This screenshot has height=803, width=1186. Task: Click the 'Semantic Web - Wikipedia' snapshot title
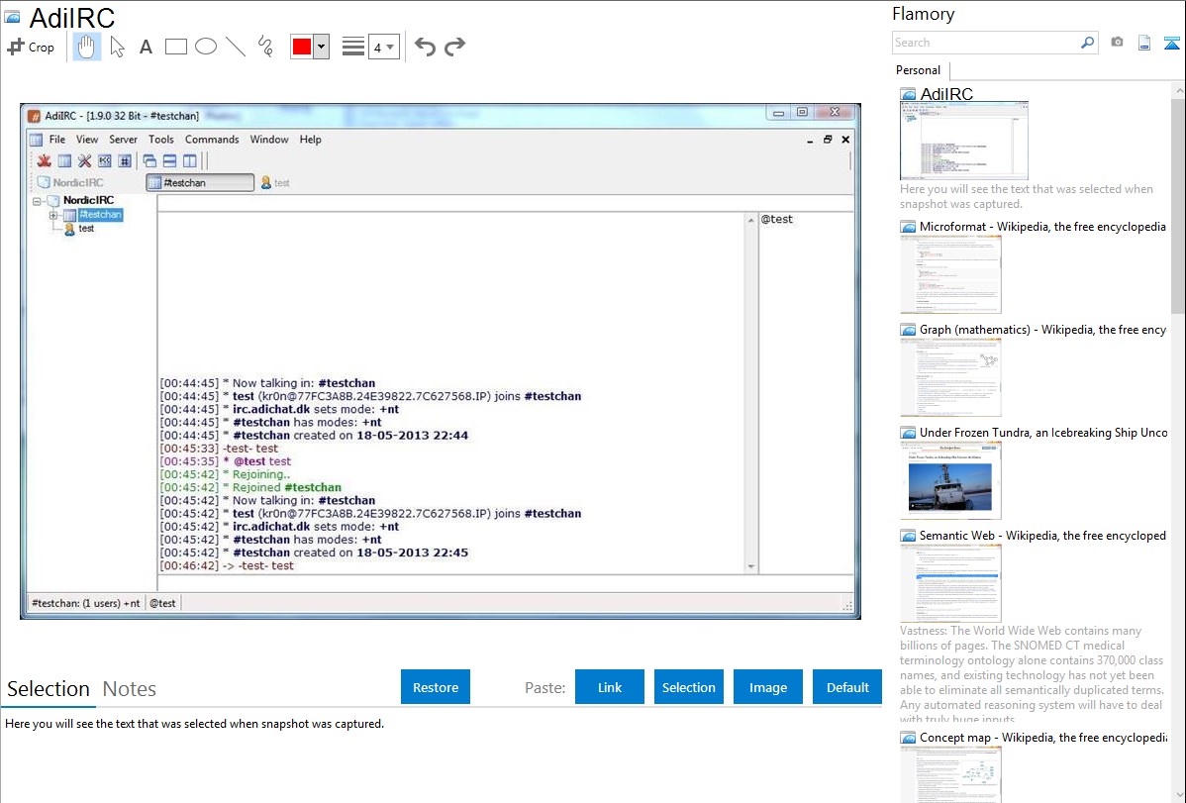tap(1042, 535)
